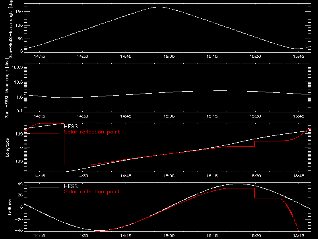The height and width of the screenshot is (239, 318).
Task: Click the HESSI legend label in Longitude panel
Action: tap(72, 126)
